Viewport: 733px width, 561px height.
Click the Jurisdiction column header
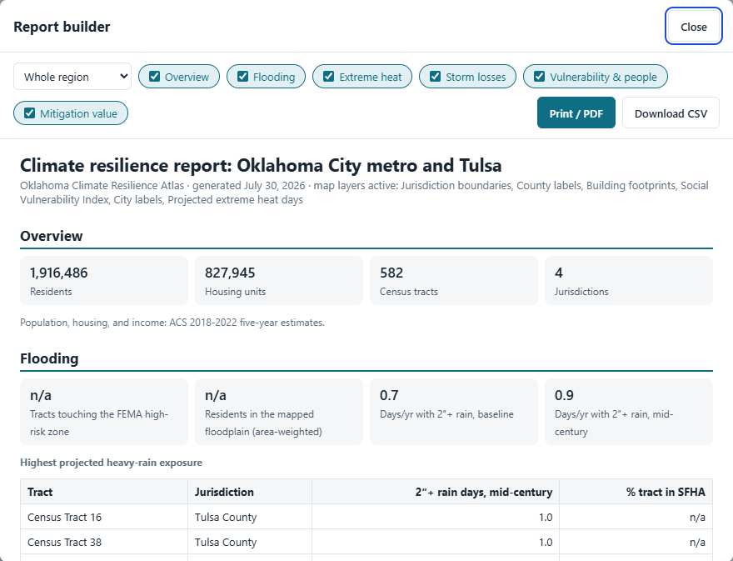250,492
